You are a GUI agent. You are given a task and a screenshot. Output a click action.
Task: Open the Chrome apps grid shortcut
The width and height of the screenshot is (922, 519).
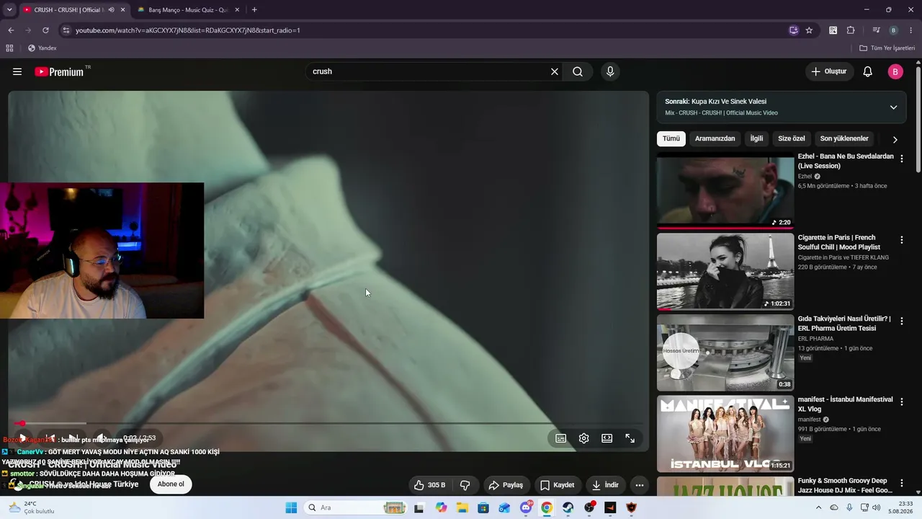[9, 48]
